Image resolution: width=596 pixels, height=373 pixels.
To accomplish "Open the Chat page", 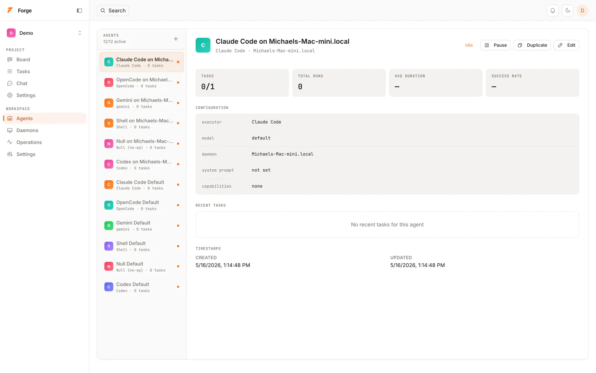I will (45, 83).
